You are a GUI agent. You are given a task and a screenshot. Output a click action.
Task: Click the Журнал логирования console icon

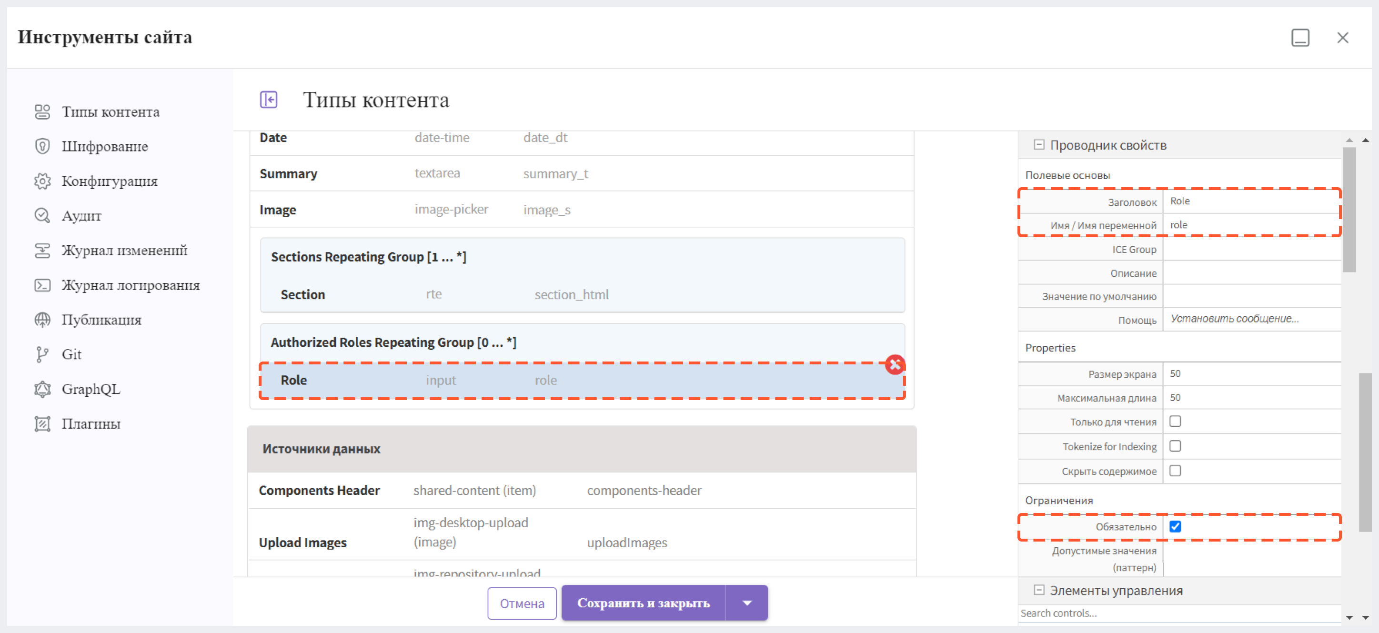(42, 285)
